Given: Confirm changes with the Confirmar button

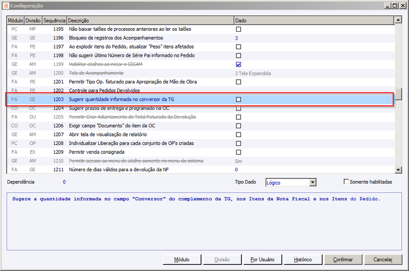Looking at the screenshot, I should pyautogui.click(x=343, y=260).
